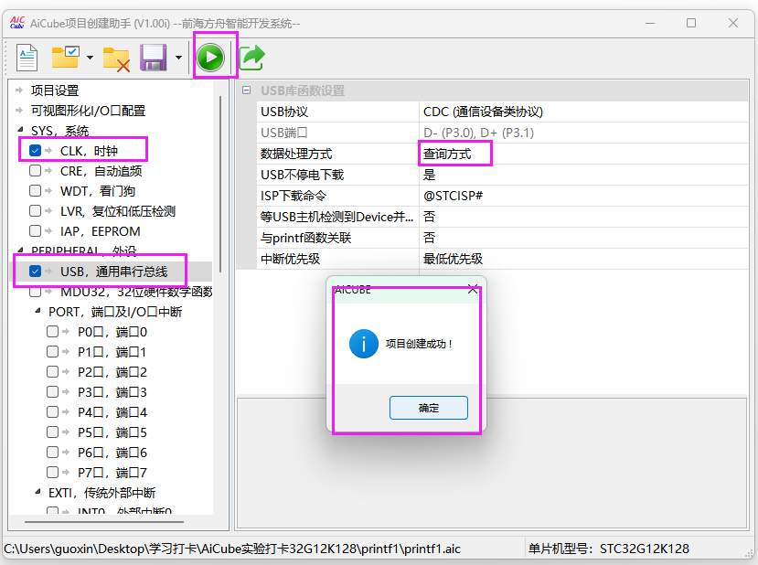Click the description pane below properties
Image resolution: width=758 pixels, height=565 pixels.
(492, 463)
